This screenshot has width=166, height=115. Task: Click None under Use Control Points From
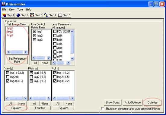click(x=45, y=63)
